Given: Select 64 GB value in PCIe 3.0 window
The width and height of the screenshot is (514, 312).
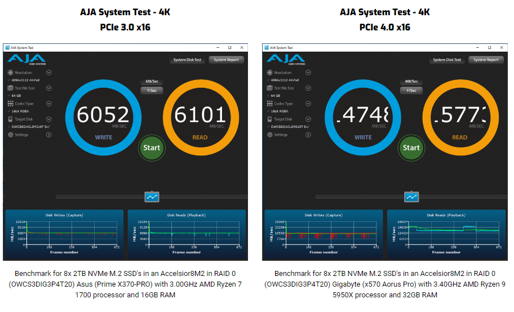Looking at the screenshot, I should [16, 96].
